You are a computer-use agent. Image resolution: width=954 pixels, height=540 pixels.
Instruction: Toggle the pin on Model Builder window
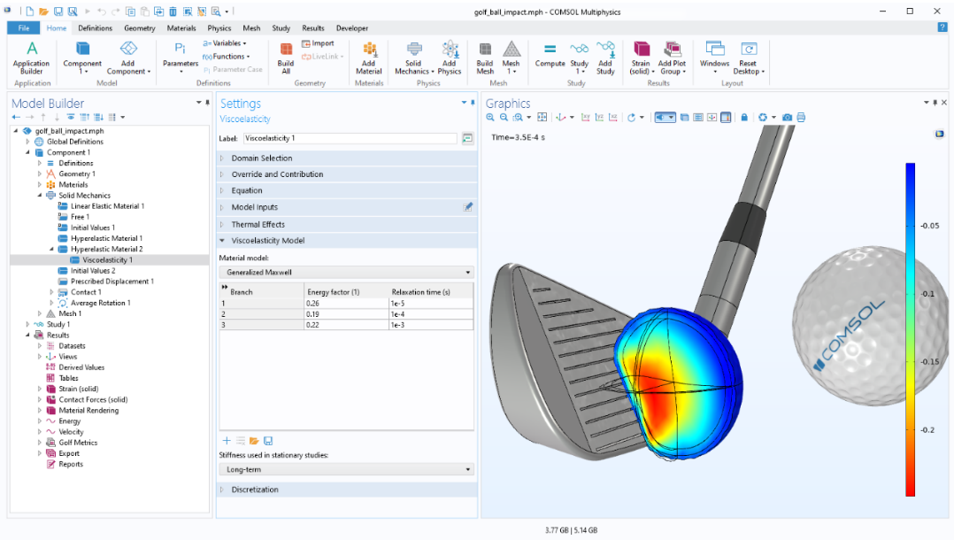tap(207, 103)
